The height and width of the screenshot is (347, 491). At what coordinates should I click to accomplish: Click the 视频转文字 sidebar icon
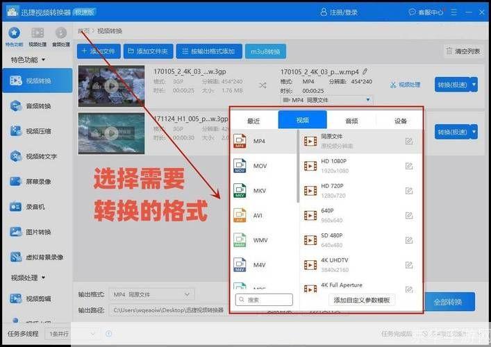coord(16,156)
